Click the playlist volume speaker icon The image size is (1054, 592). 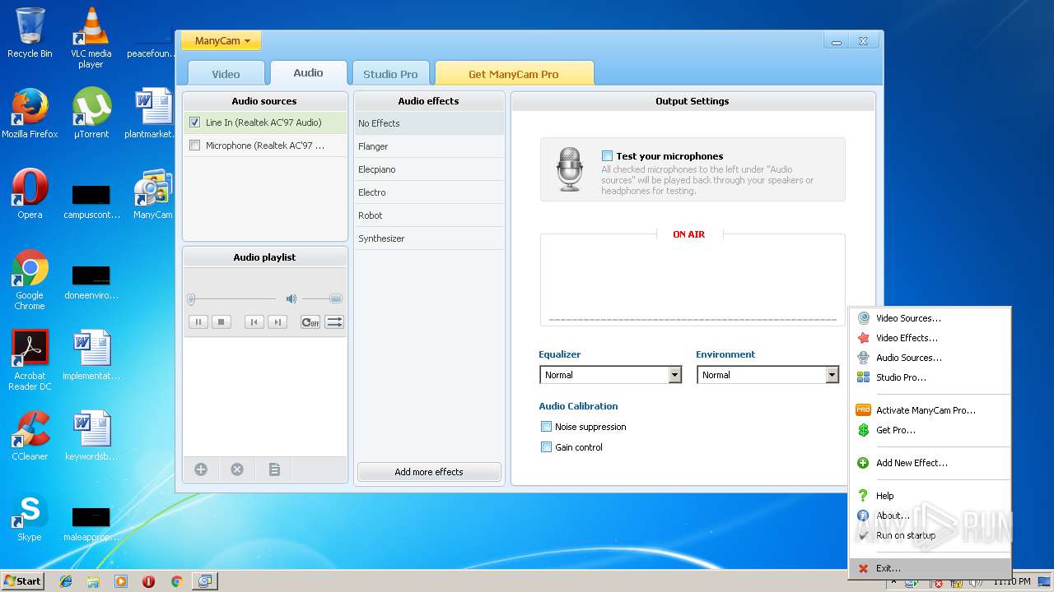coord(291,298)
